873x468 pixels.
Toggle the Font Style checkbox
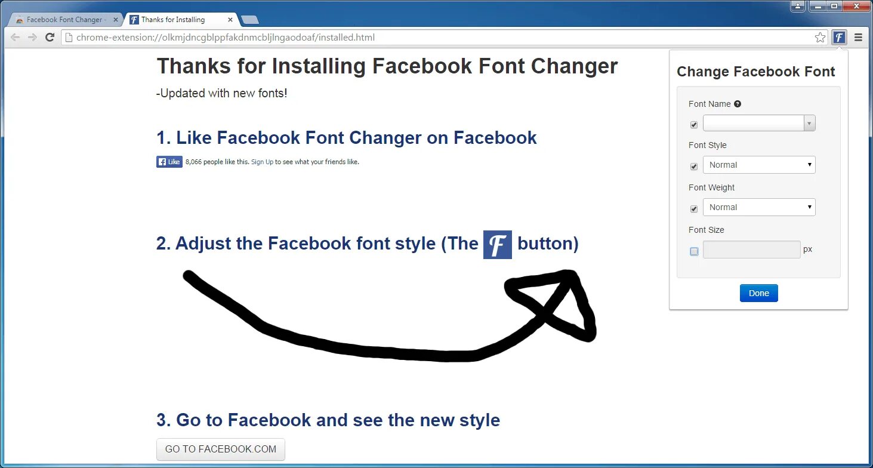[694, 167]
